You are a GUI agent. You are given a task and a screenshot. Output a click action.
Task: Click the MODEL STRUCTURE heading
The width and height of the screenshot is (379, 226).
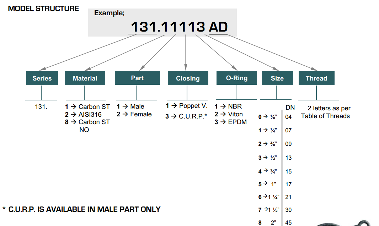(43, 9)
